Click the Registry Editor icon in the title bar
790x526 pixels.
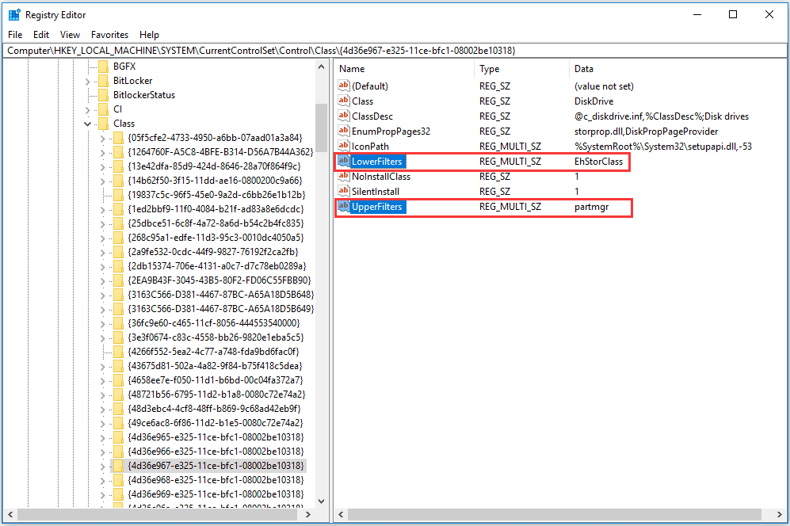point(13,13)
